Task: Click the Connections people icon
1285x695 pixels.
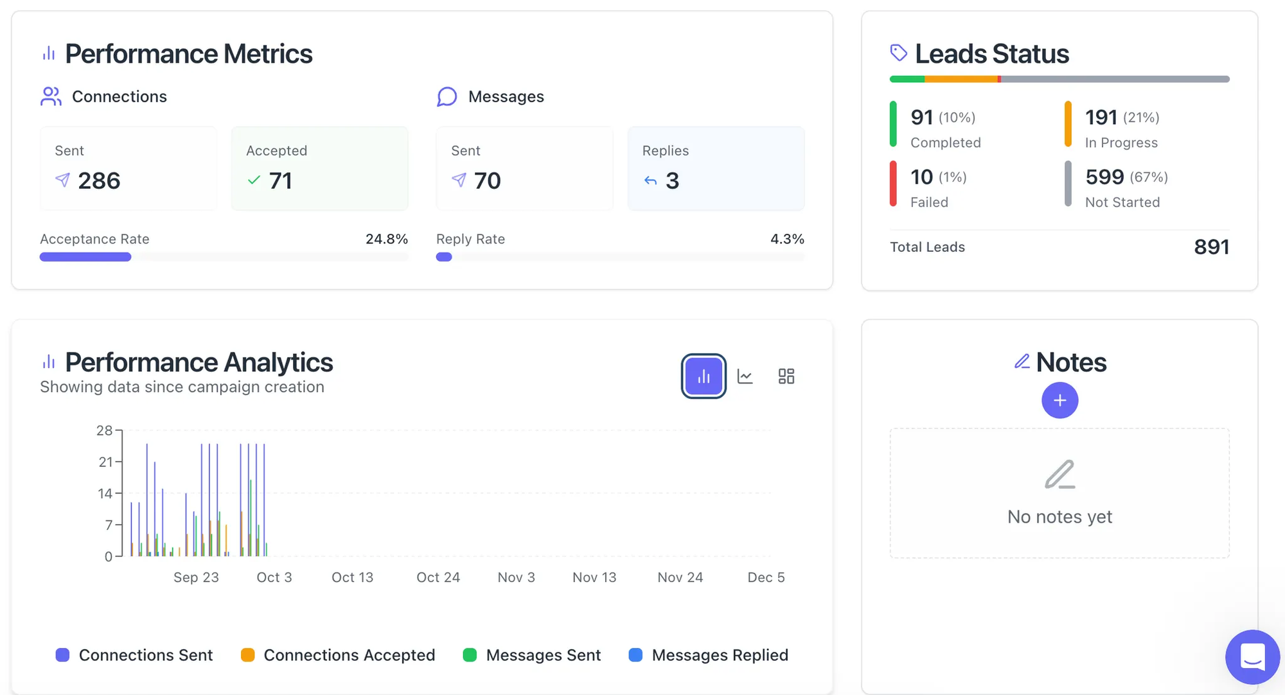Action: (51, 96)
